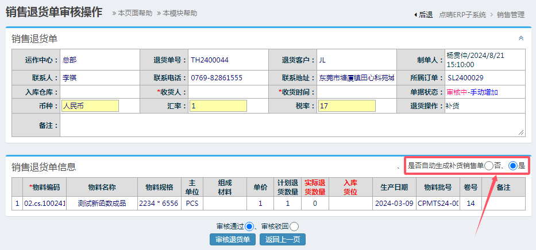Screen dimensions: 536x250
Task: Click the 实际退货数量 cell showing 0
Action: pyautogui.click(x=314, y=203)
